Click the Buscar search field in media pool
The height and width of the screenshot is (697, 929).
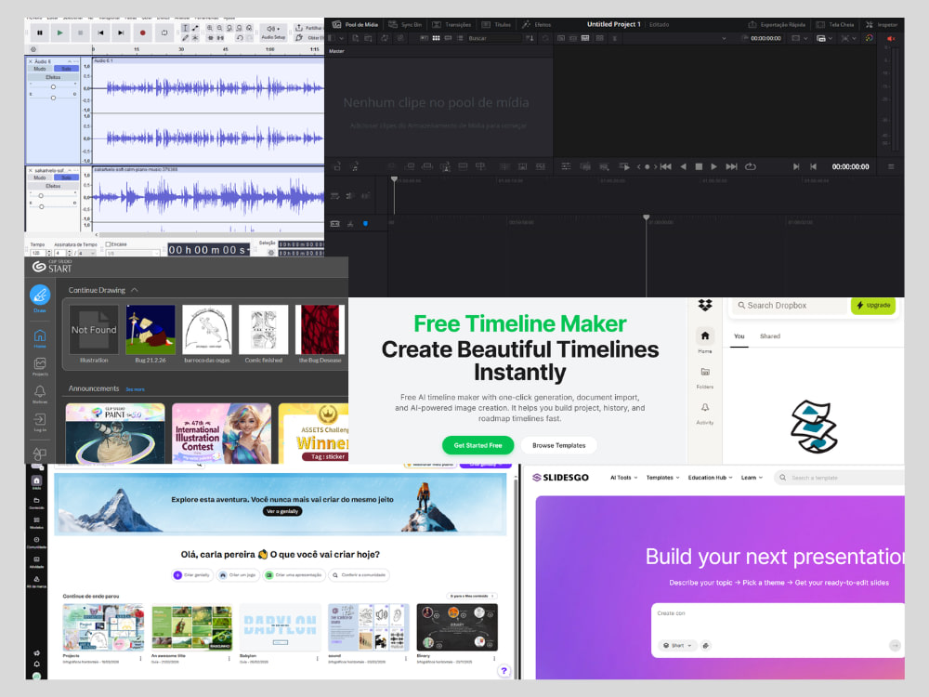pos(493,38)
